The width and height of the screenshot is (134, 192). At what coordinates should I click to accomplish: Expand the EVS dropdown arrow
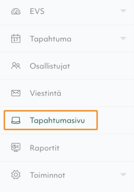click(x=123, y=11)
